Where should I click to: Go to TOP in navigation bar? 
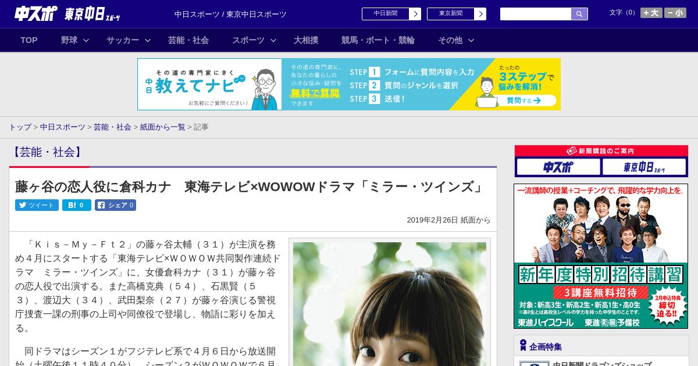pyautogui.click(x=29, y=40)
